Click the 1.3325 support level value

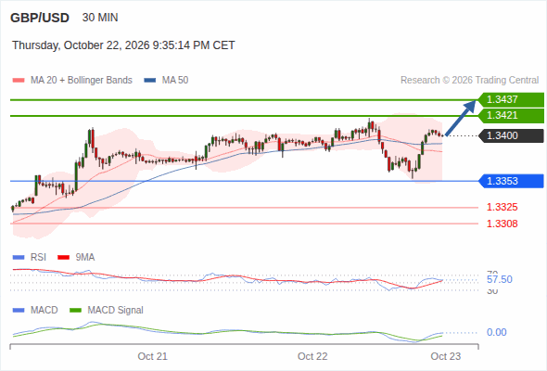coord(502,208)
